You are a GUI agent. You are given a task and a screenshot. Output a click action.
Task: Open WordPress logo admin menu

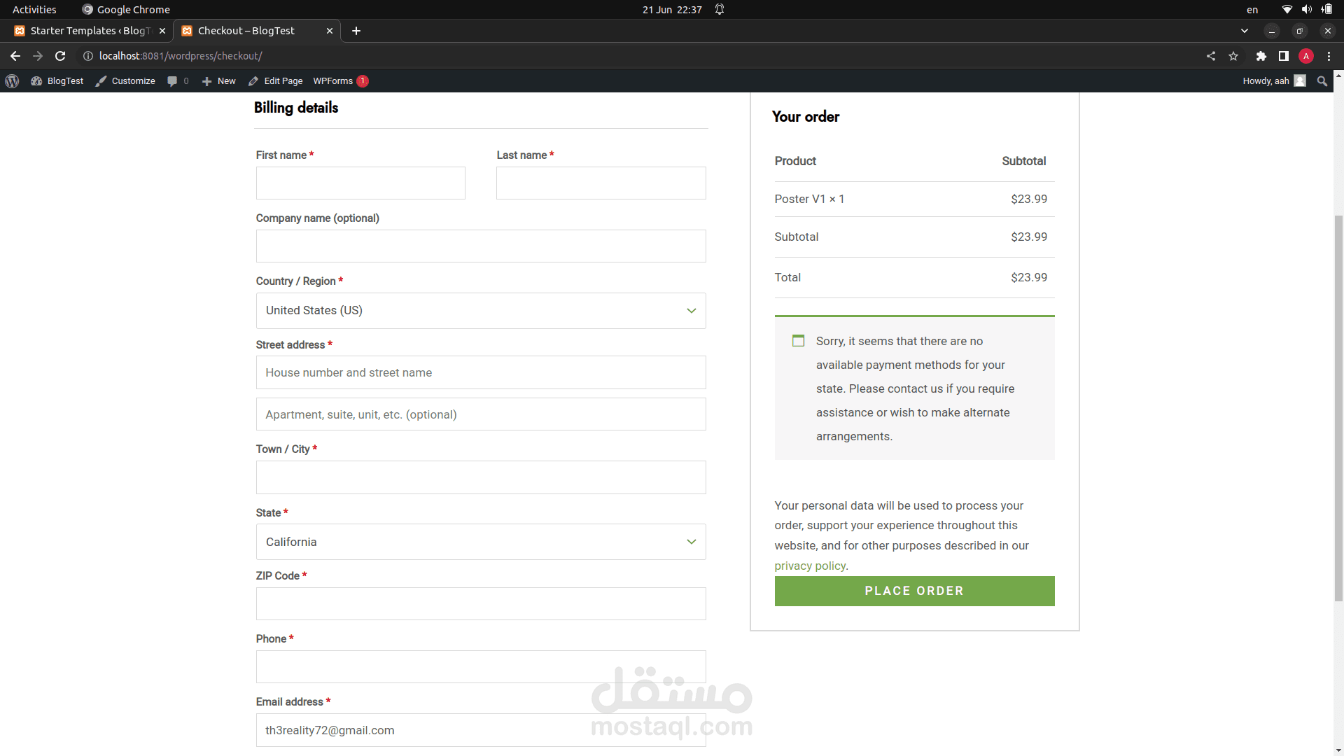pyautogui.click(x=12, y=81)
